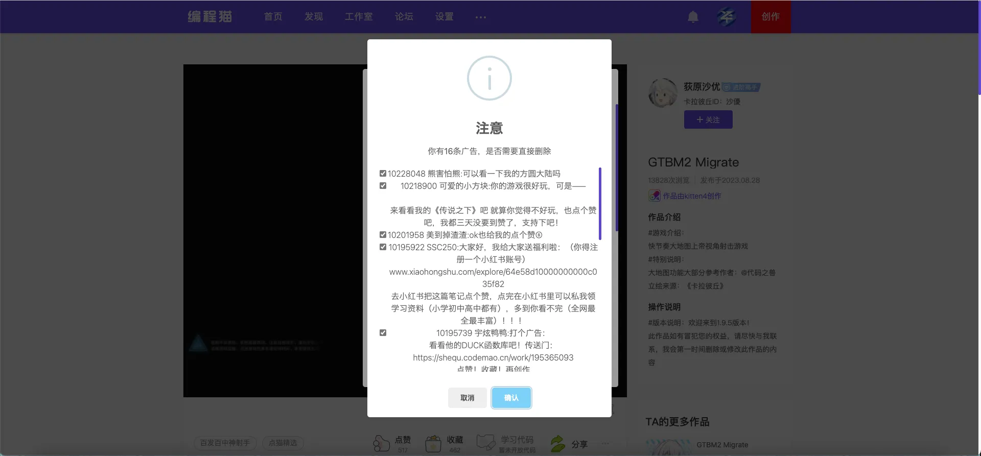Expand the three-dot more navigation menu
The height and width of the screenshot is (456, 981).
pyautogui.click(x=481, y=17)
